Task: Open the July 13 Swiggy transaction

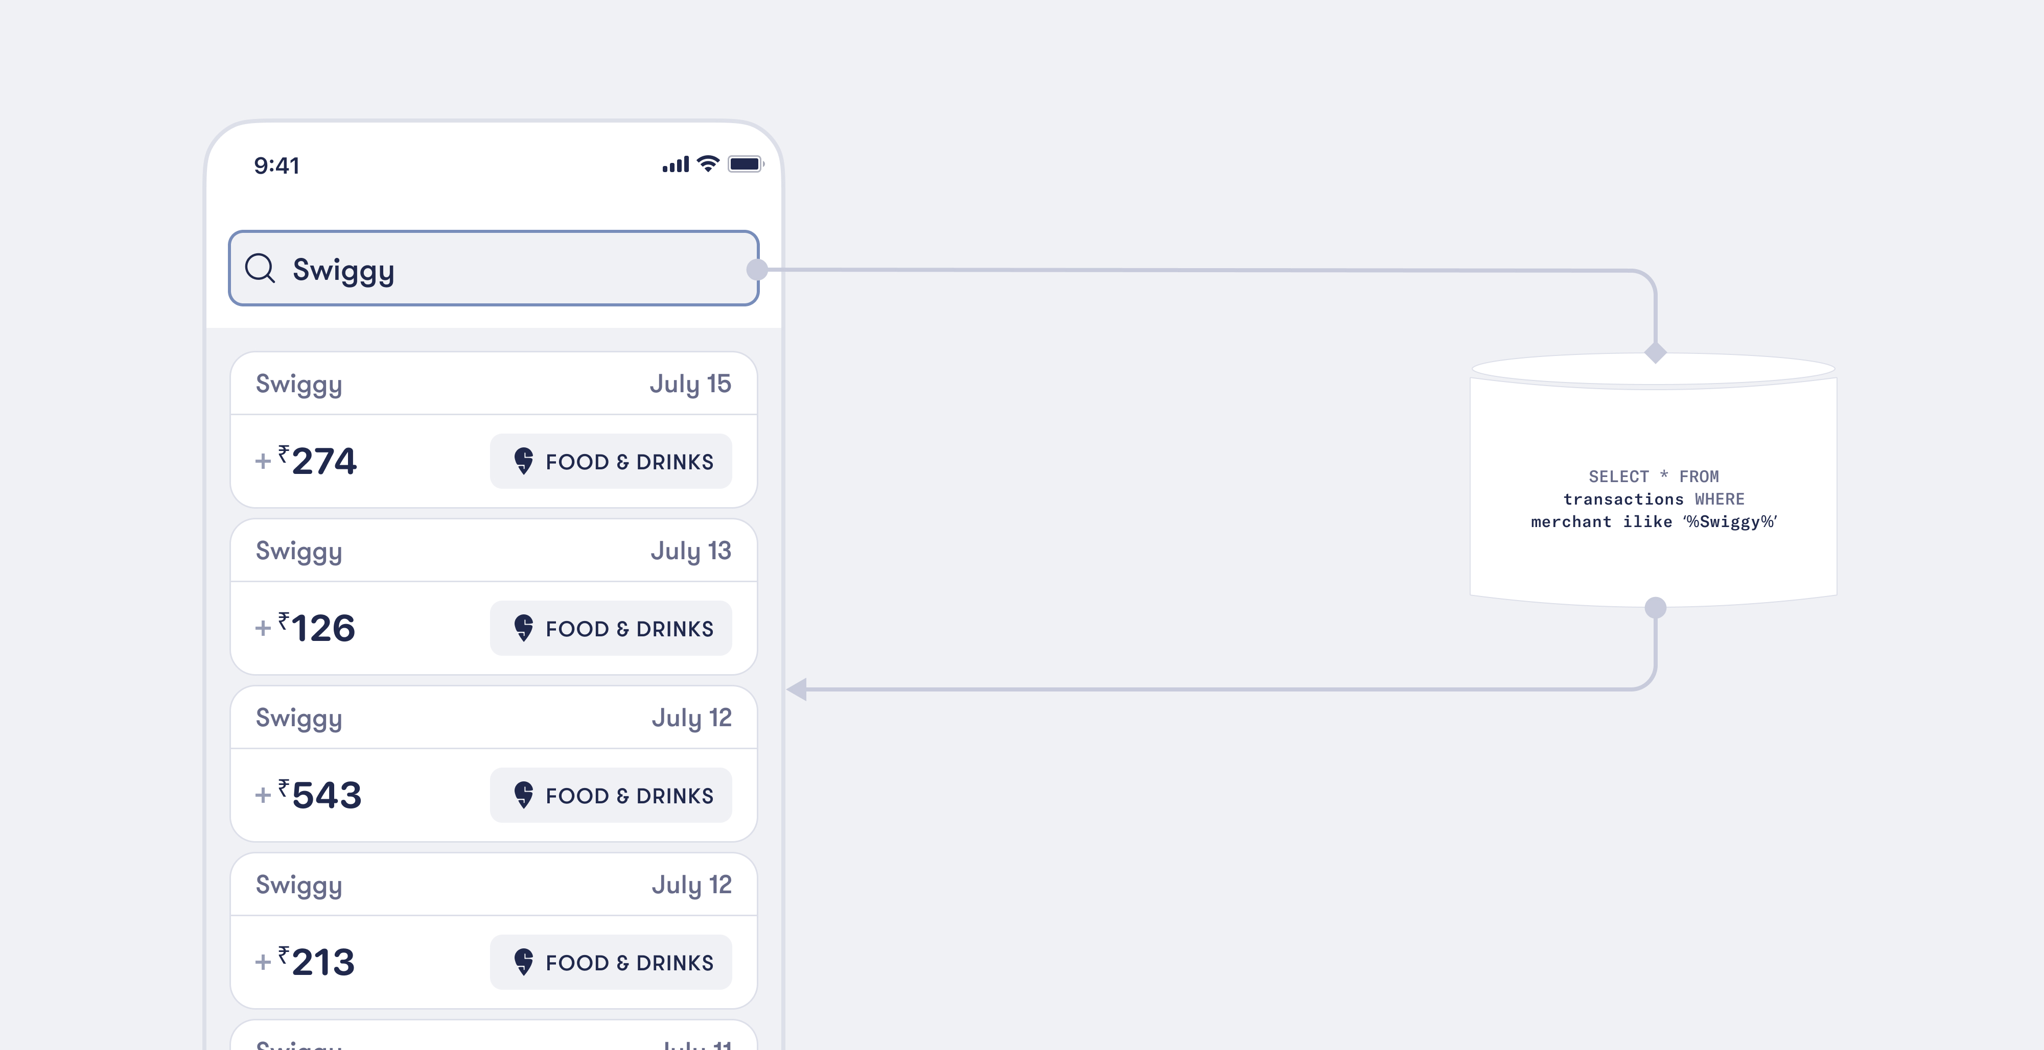Action: tap(494, 597)
